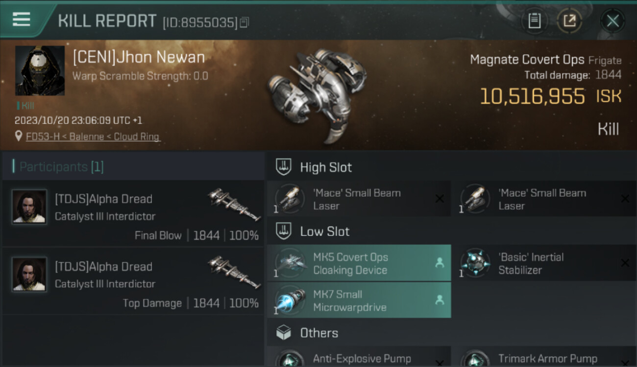
Task: Open the hamburger main menu
Action: (x=21, y=20)
